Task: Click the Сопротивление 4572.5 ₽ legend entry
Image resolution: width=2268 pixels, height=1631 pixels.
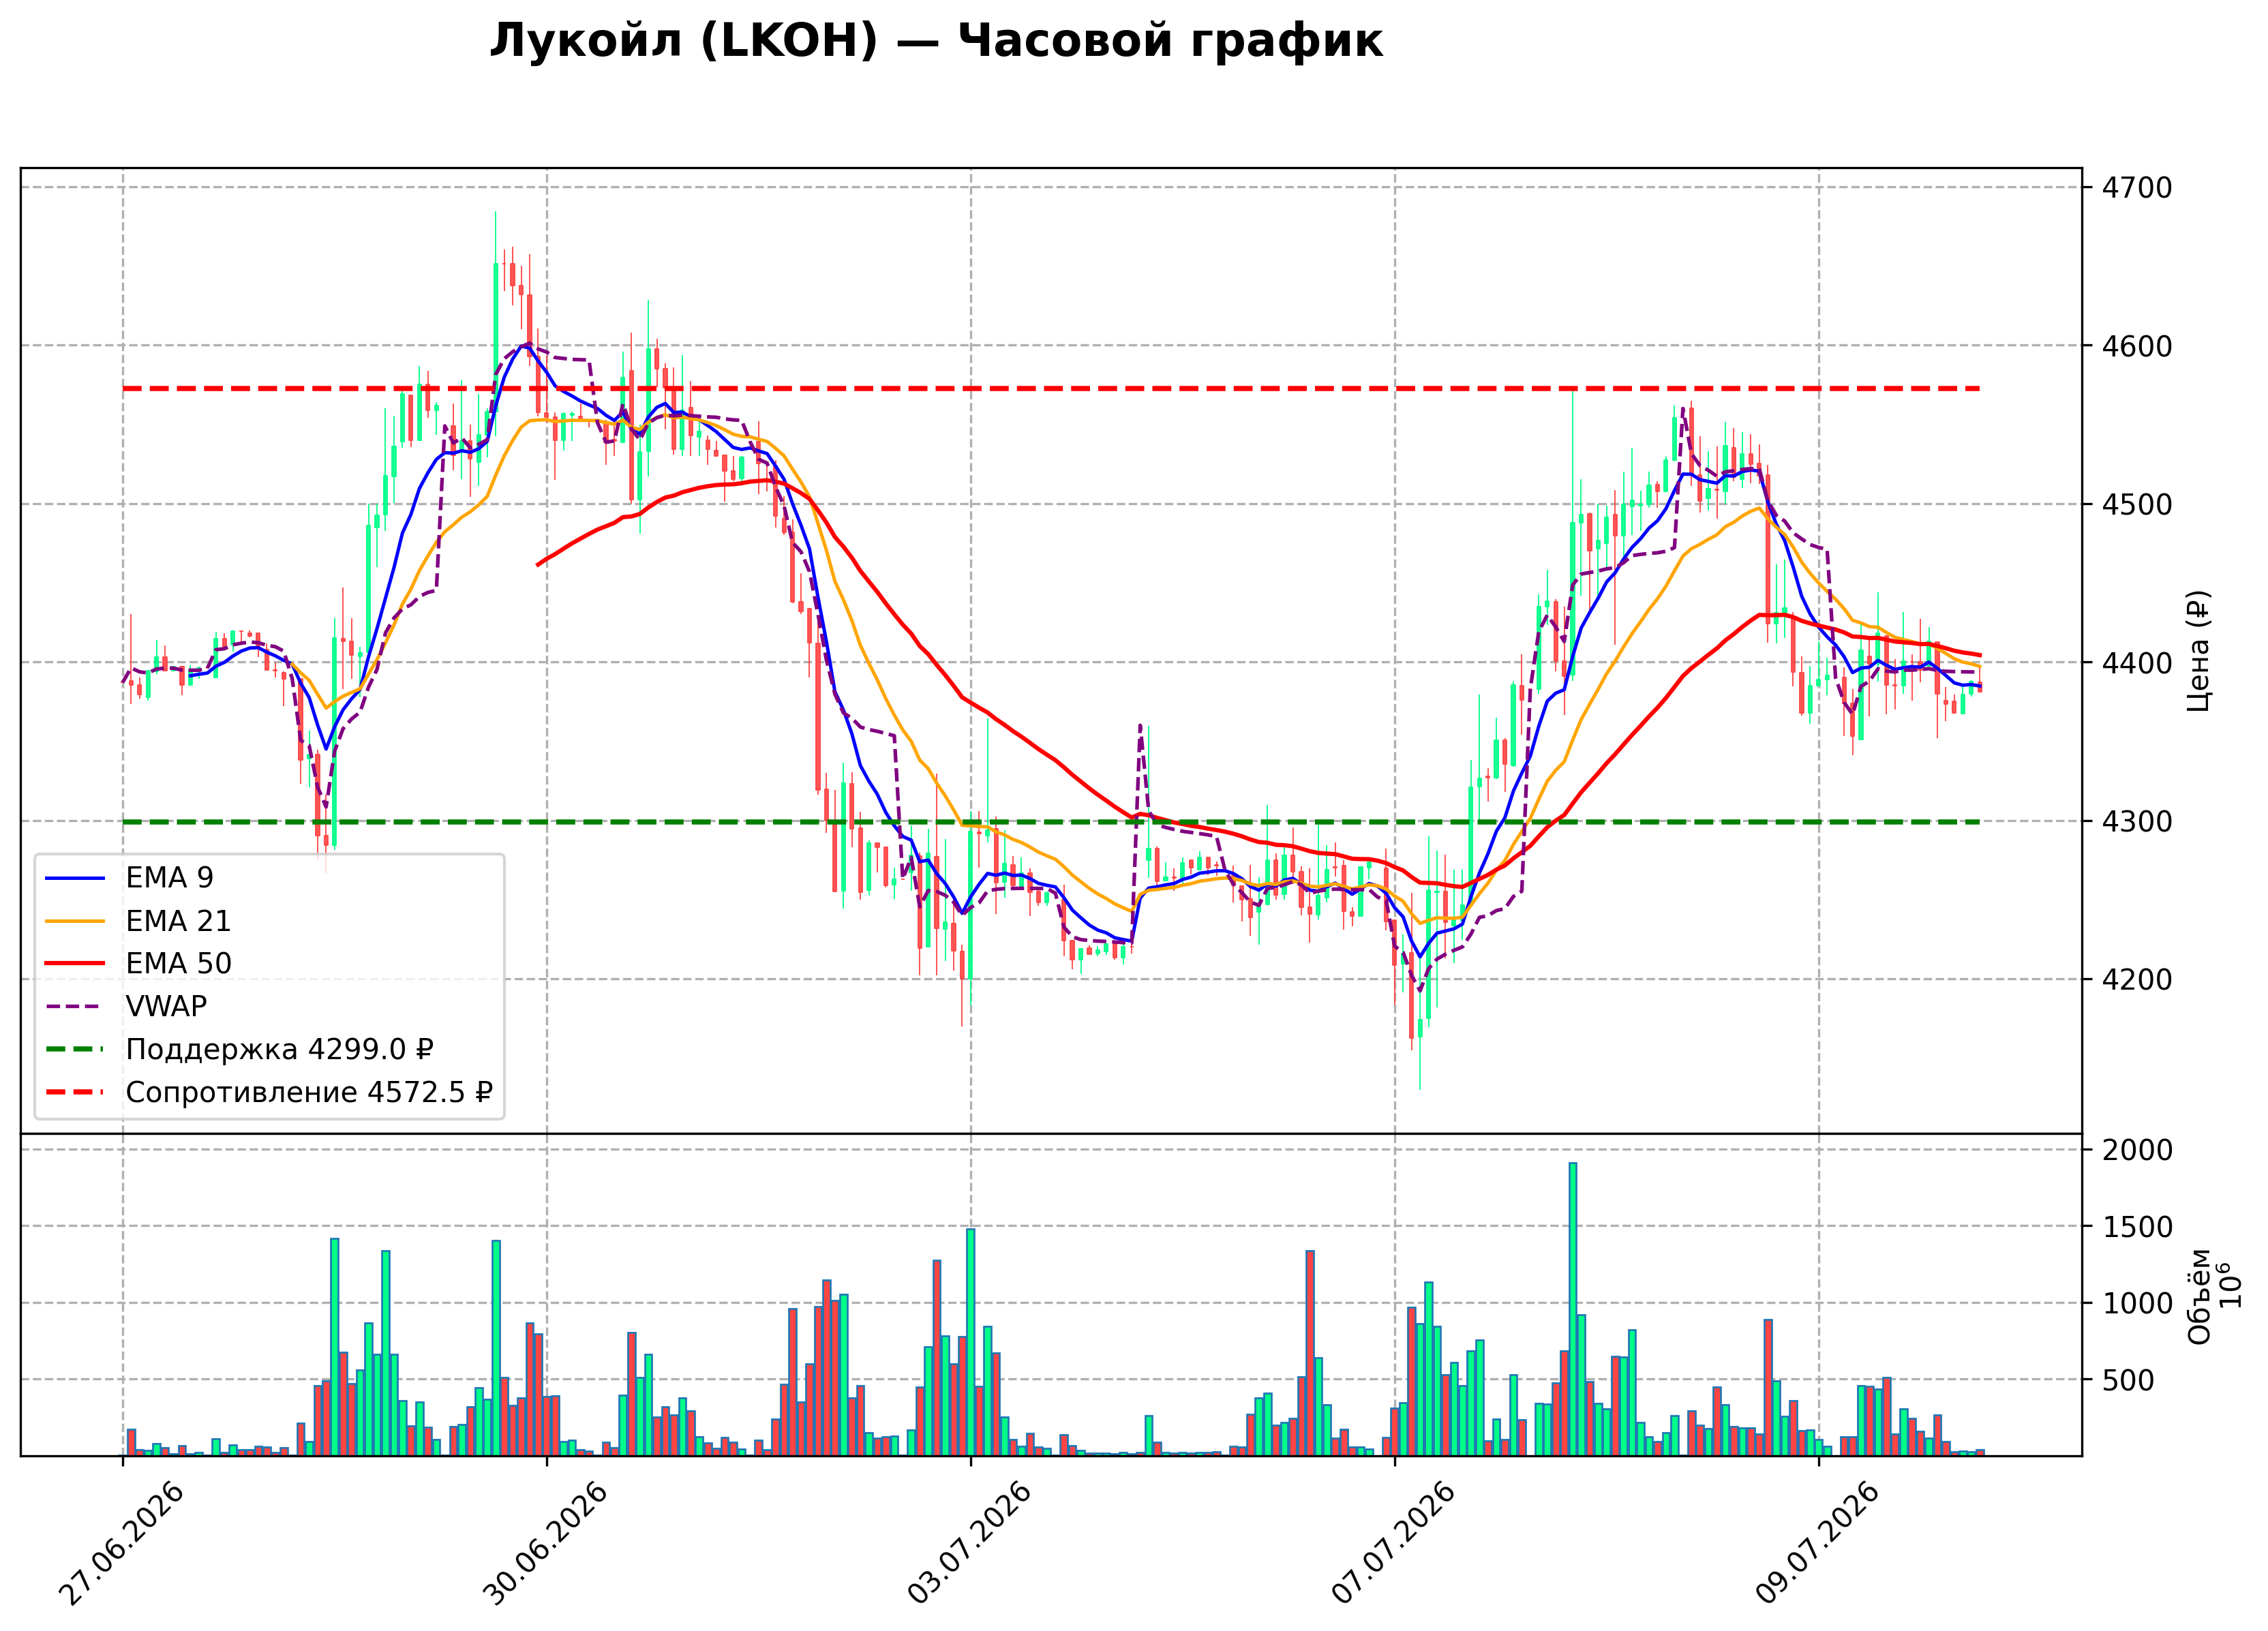Action: (269, 1092)
